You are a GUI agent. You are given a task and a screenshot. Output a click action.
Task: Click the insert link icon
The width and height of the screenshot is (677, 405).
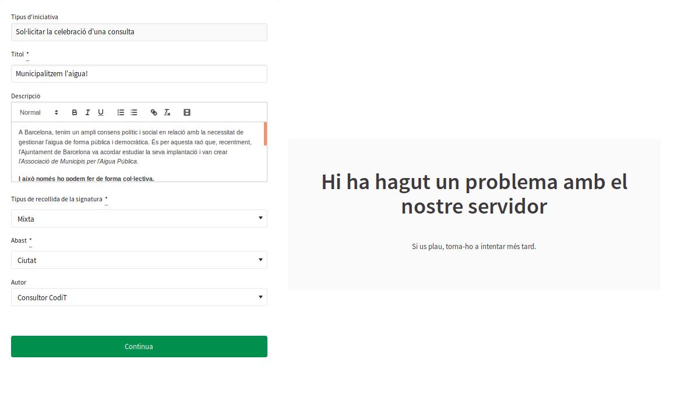point(154,112)
